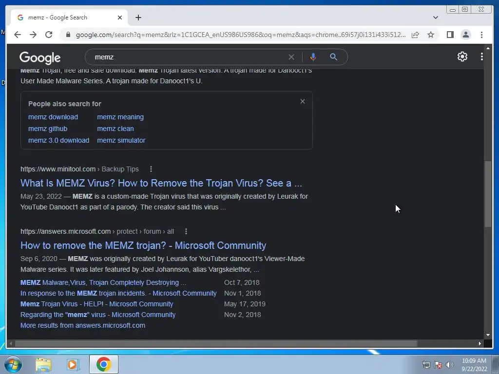Viewport: 499px width, 374px height.
Task: Open Google page three-dot menu
Action: coord(482,56)
